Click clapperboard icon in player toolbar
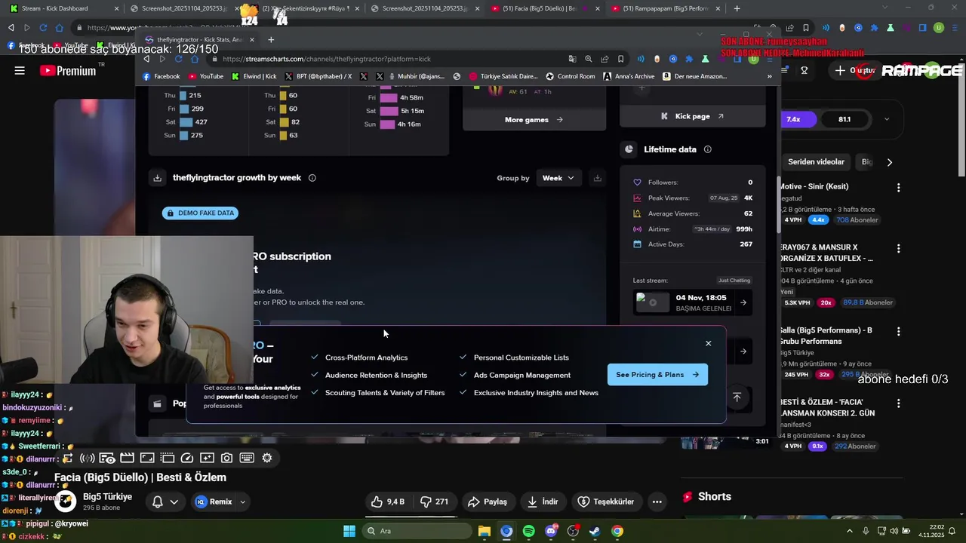The width and height of the screenshot is (966, 543). (127, 458)
